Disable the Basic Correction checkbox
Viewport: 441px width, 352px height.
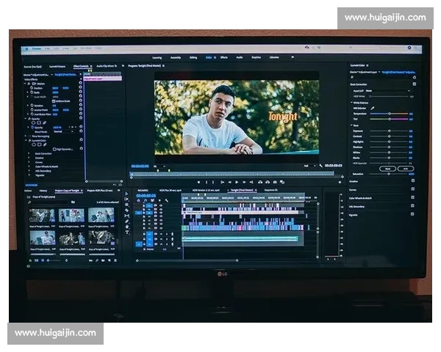[414, 84]
